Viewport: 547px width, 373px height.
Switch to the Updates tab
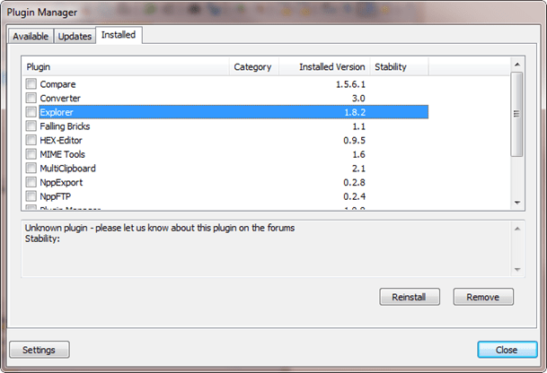pos(75,36)
